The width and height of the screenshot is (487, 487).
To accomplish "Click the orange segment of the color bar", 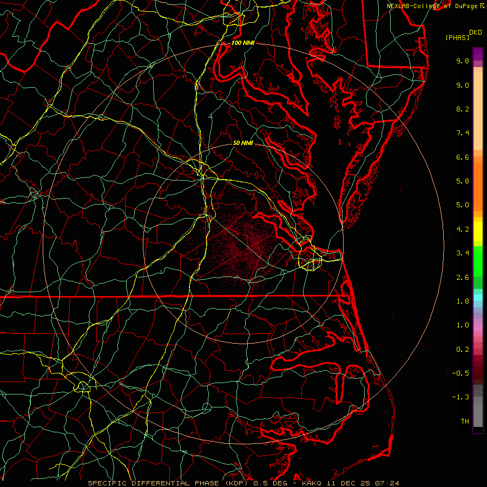I will coord(478,186).
